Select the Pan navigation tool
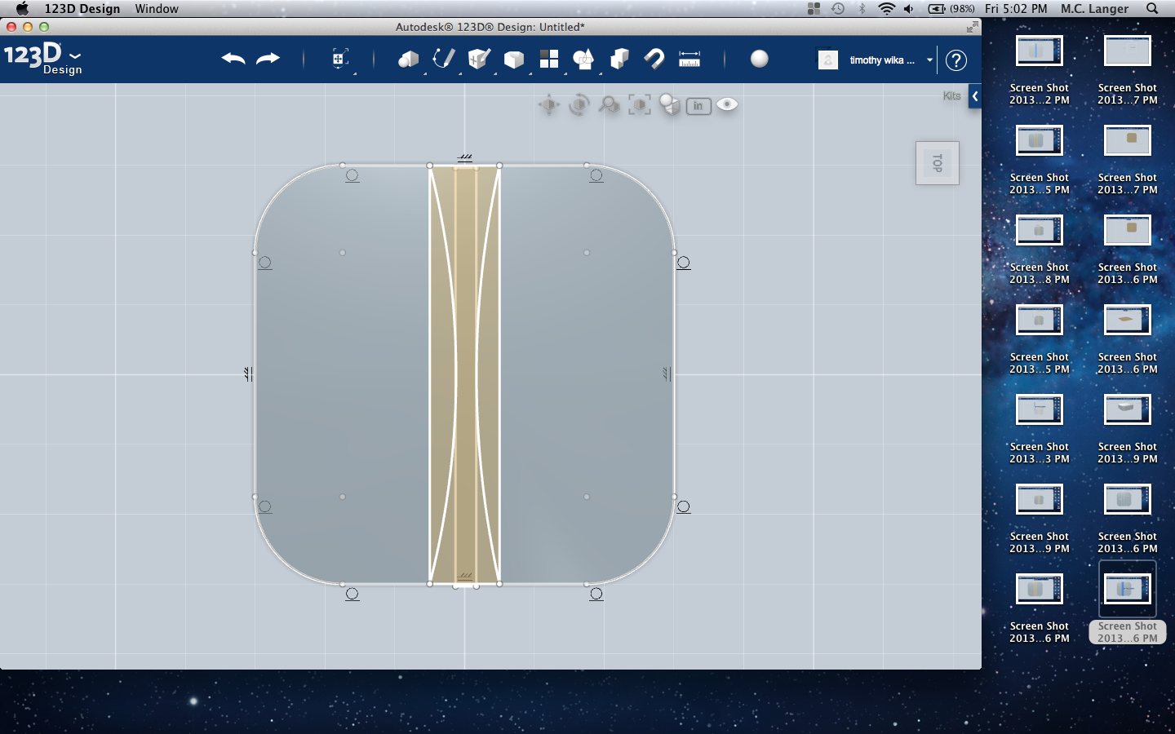 (x=549, y=104)
